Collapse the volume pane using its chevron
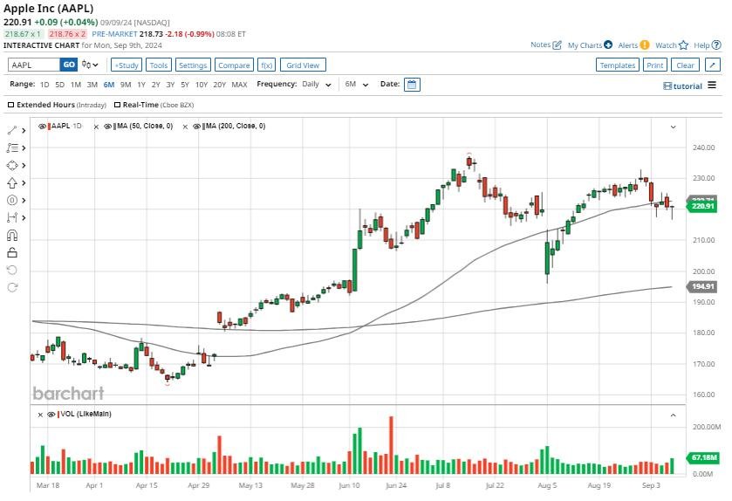Screen dimensions: 732x501 673,415
